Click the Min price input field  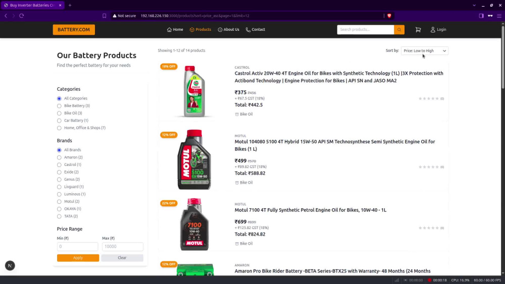(77, 246)
